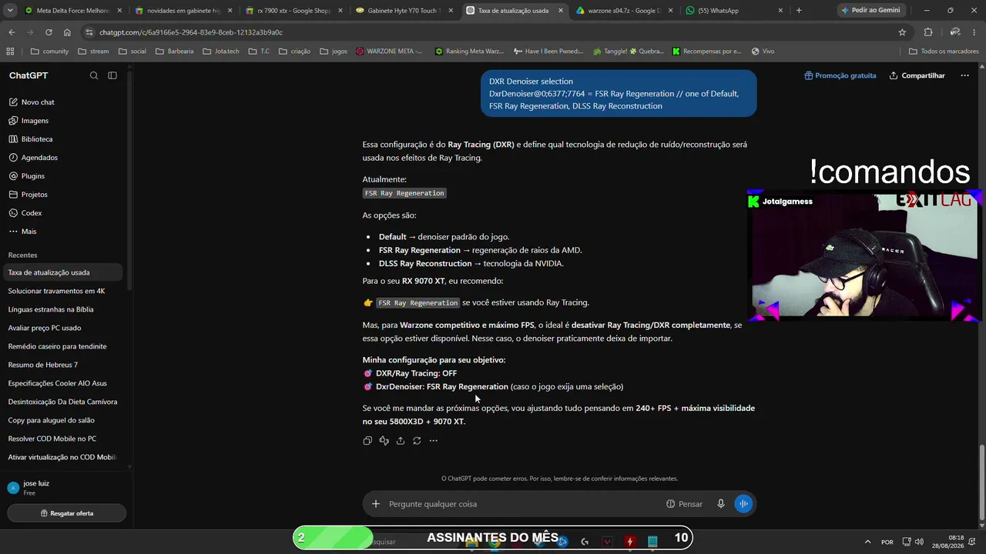Collapse the ChatGPT sidebar

[x=112, y=75]
